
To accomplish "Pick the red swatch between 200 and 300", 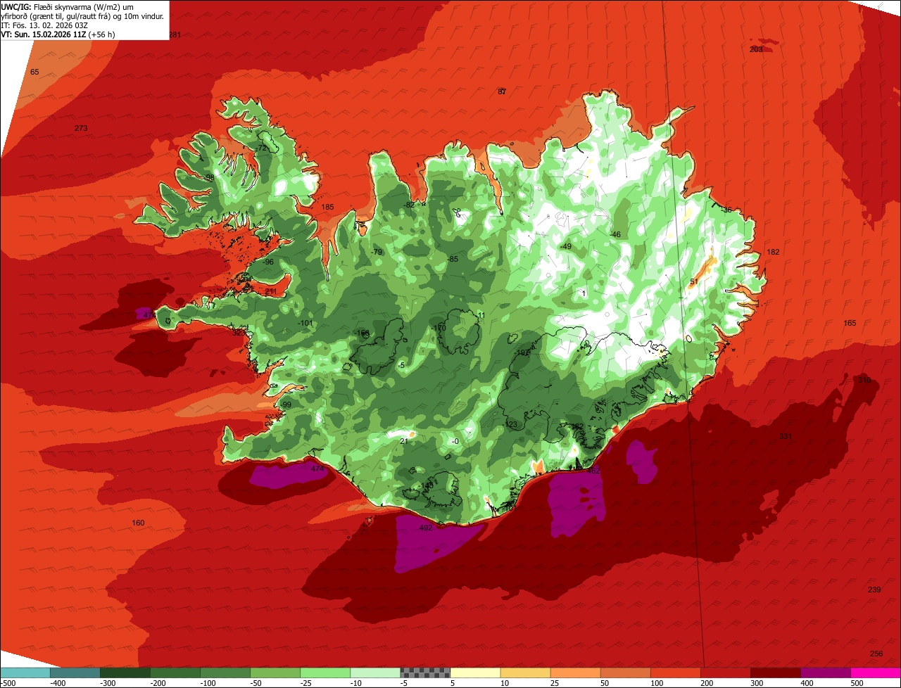I will [725, 673].
